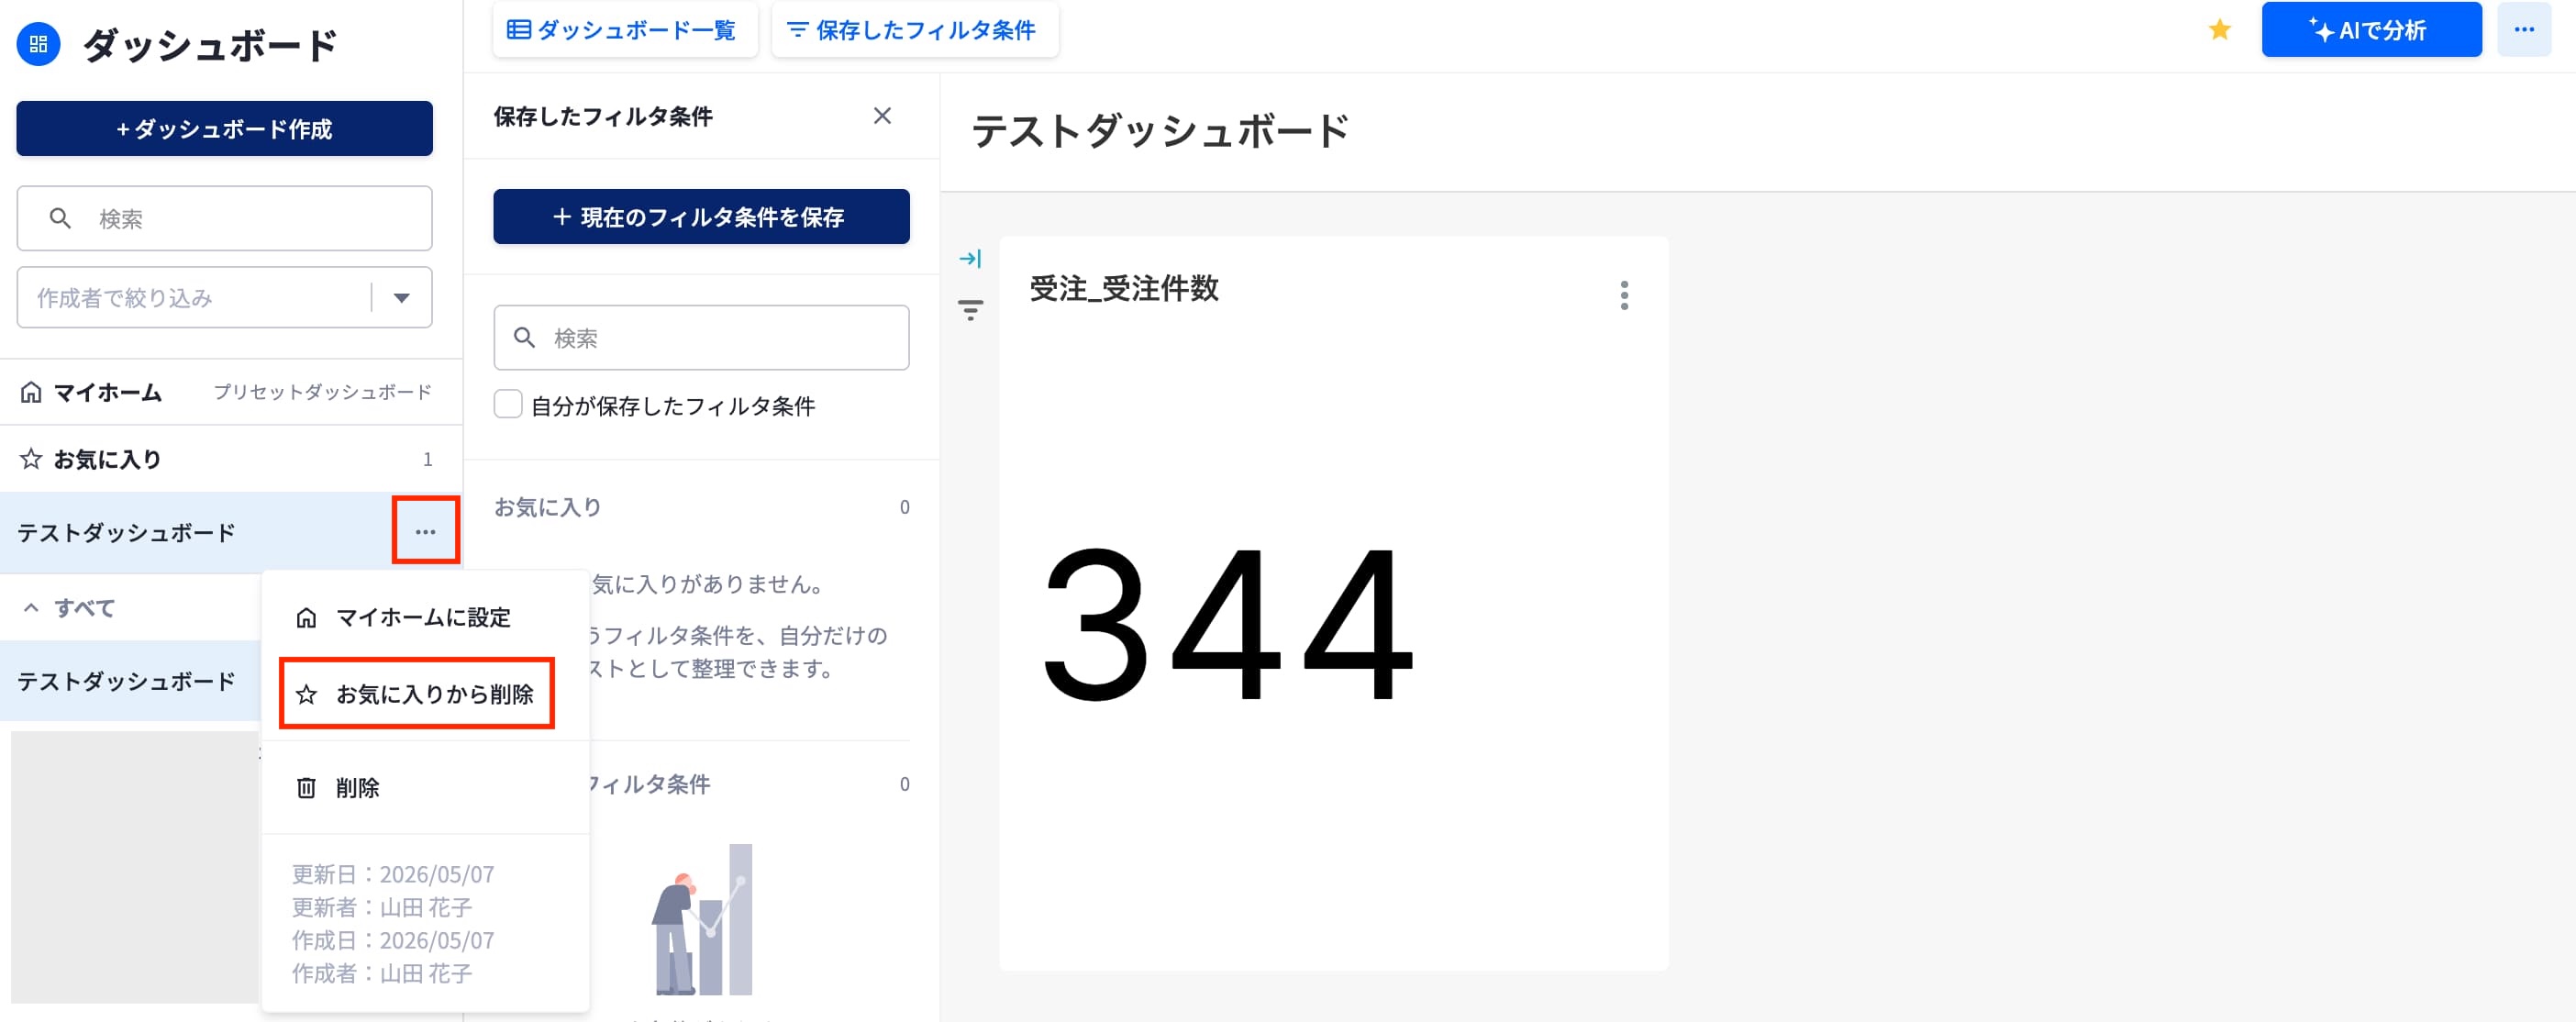Collapse the filter panel with arrow icon
Screen dimensions: 2576x1022
[970, 259]
